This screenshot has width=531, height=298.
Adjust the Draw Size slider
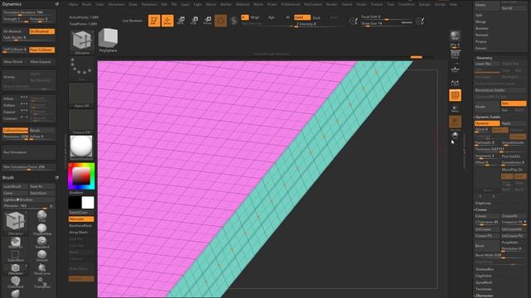[x=387, y=24]
